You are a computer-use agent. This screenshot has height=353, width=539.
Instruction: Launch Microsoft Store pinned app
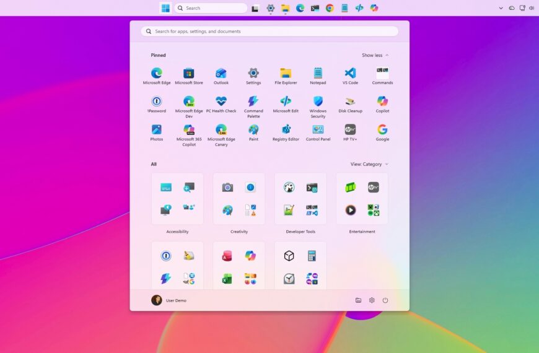pyautogui.click(x=189, y=76)
